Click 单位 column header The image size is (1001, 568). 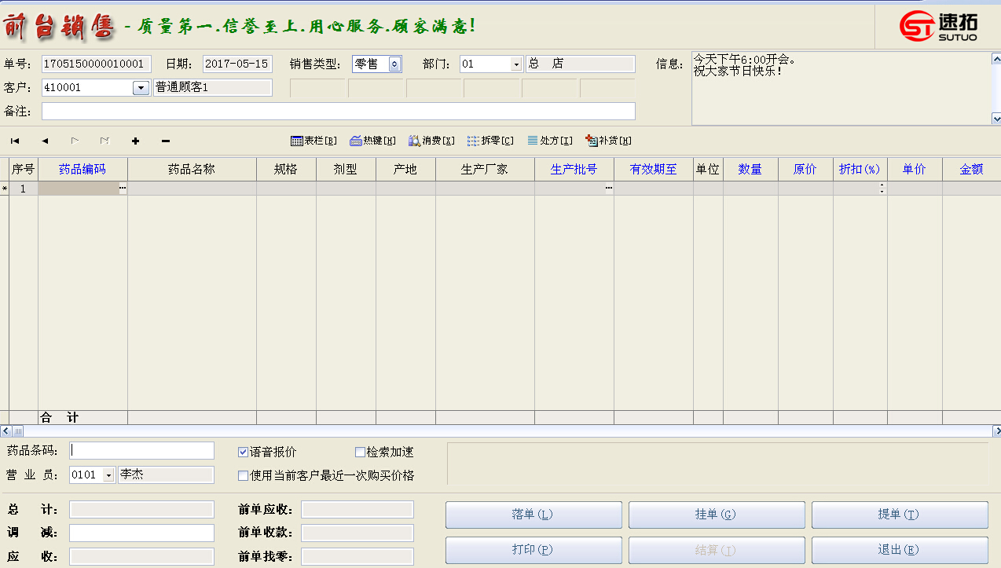708,169
